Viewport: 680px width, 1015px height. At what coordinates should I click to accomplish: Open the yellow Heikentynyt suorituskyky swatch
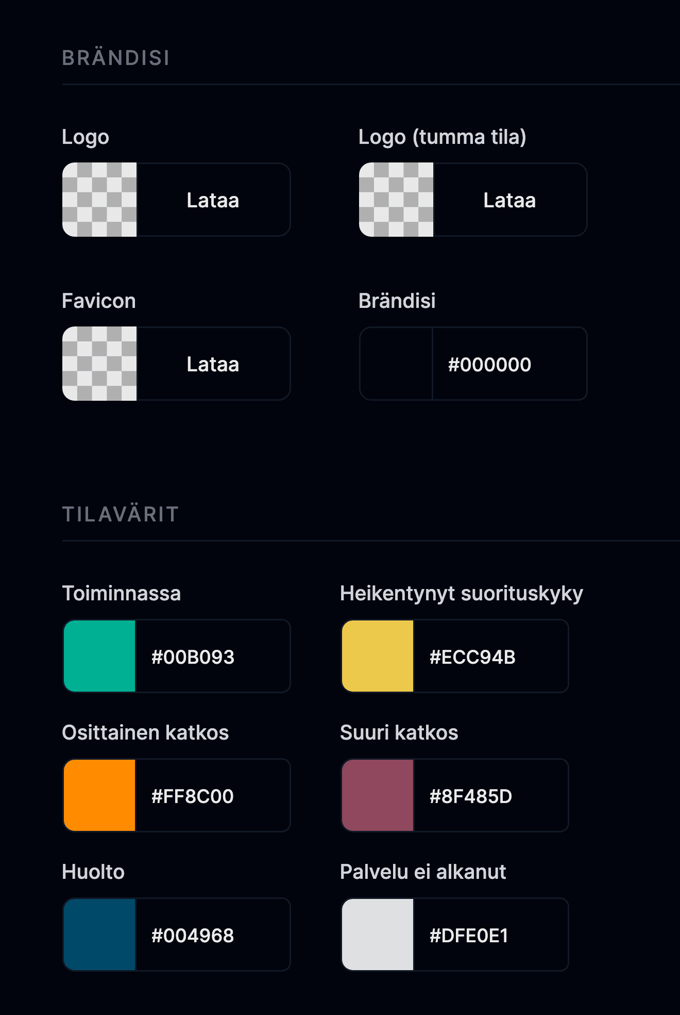pyautogui.click(x=378, y=656)
